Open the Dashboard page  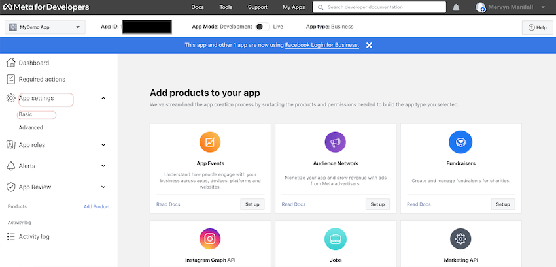(x=33, y=63)
